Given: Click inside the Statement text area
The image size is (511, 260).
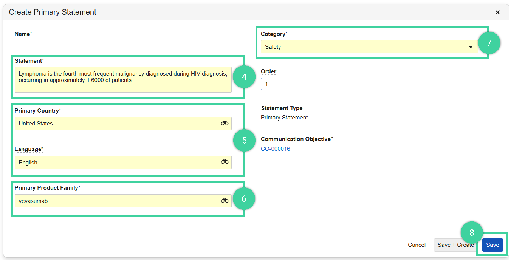Looking at the screenshot, I should [123, 79].
